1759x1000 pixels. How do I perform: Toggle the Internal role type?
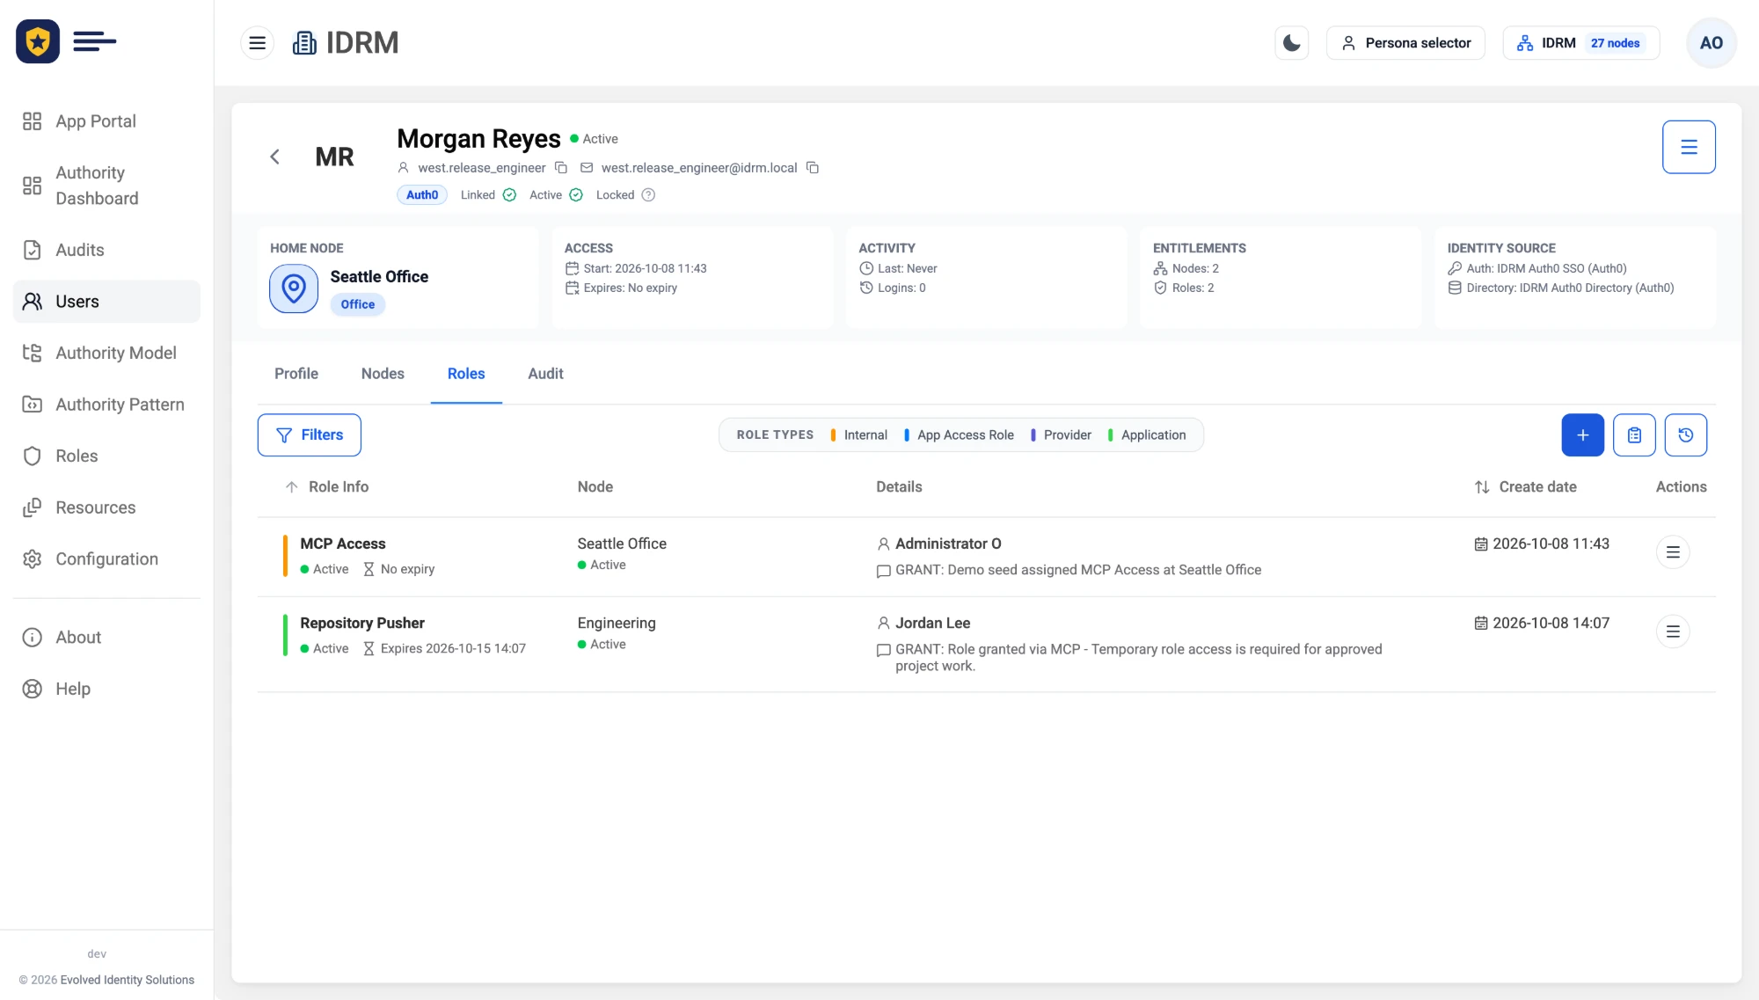pyautogui.click(x=859, y=435)
